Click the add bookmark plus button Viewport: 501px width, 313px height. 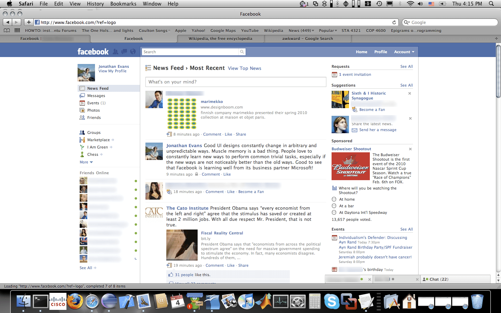[29, 22]
